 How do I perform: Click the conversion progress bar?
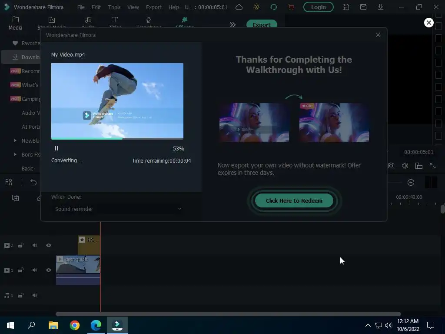click(117, 139)
